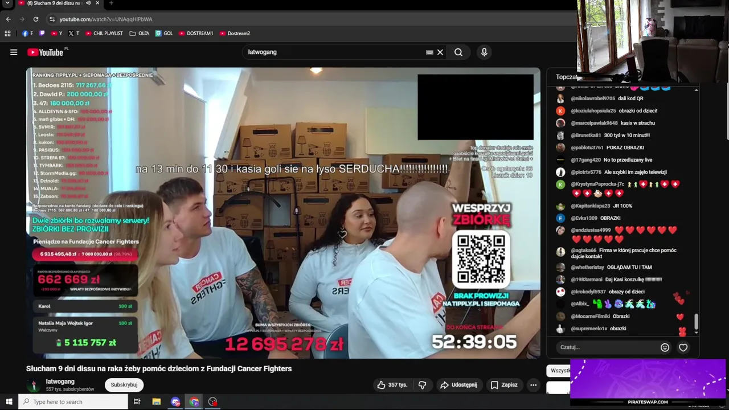This screenshot has height=410, width=729.
Task: Save the video with Zapisz
Action: (x=504, y=385)
